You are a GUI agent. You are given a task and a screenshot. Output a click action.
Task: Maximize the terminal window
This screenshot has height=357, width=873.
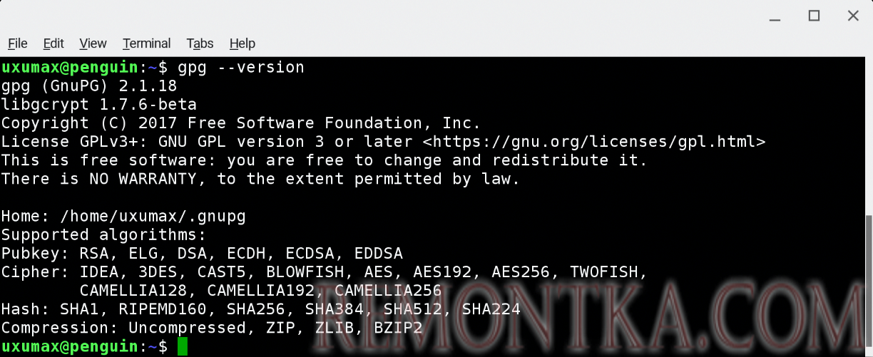point(814,16)
